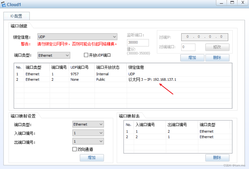Click the 删除 button under 端口映射表
The image size is (249, 169).
pyautogui.click(x=217, y=158)
